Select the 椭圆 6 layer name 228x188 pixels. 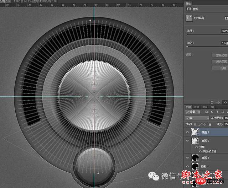point(205,158)
